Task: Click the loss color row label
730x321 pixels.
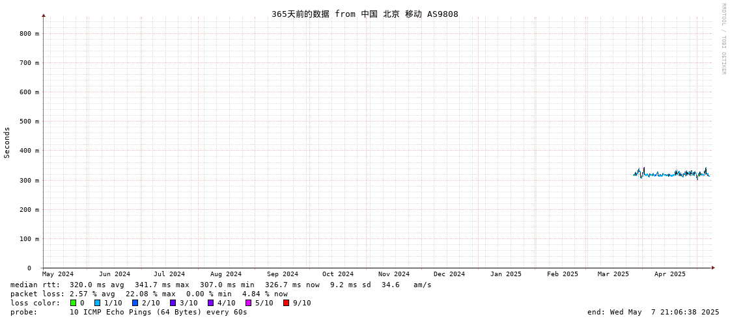Action: pyautogui.click(x=35, y=303)
